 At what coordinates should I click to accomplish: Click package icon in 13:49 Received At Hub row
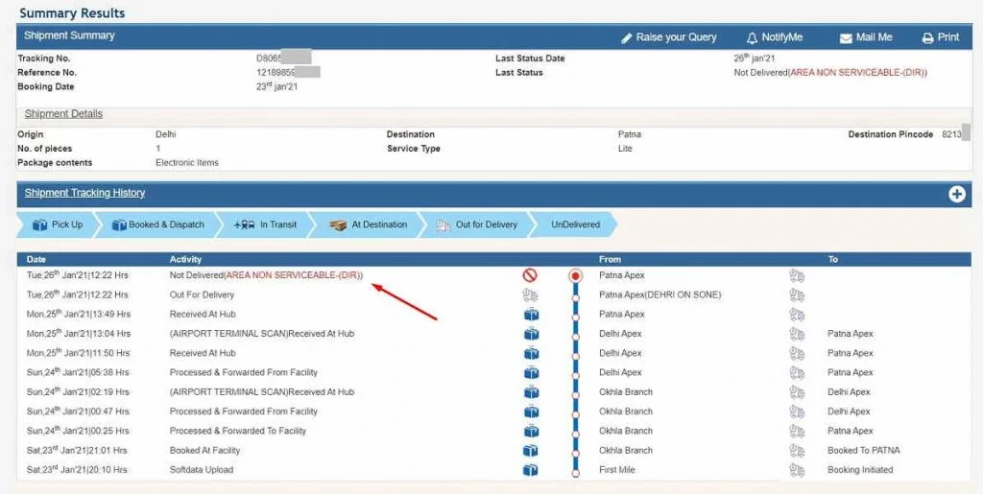(x=530, y=315)
